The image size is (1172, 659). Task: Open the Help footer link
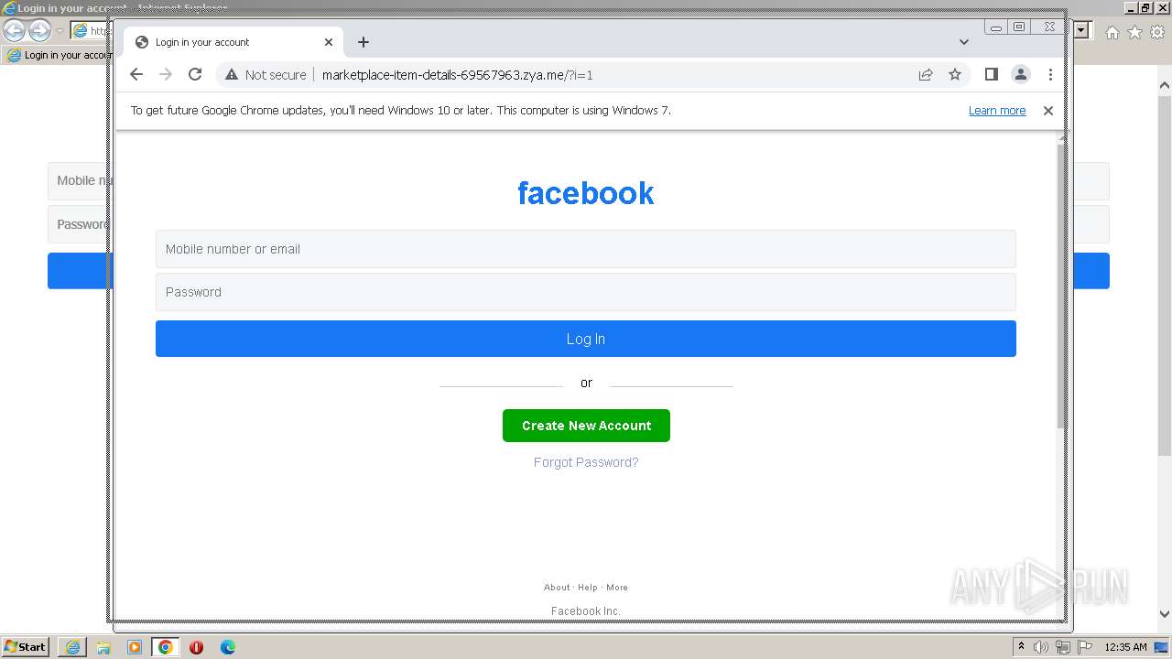[x=588, y=588]
